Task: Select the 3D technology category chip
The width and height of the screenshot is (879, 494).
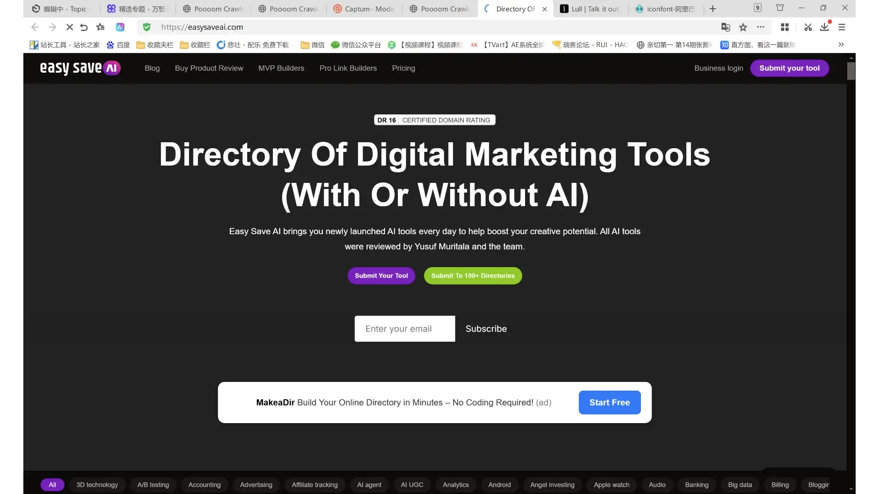Action: (97, 485)
